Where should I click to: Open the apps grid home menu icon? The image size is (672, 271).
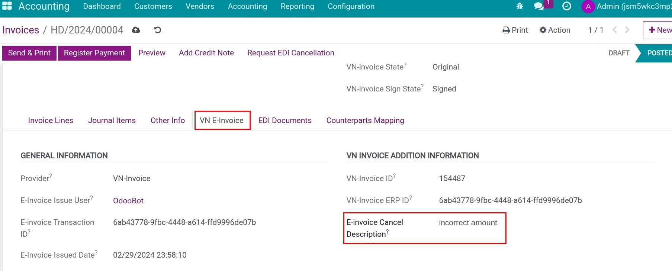[x=7, y=6]
